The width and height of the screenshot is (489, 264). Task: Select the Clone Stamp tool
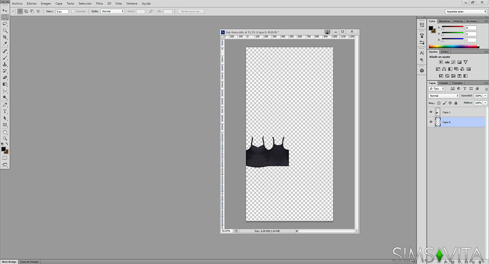pos(5,64)
